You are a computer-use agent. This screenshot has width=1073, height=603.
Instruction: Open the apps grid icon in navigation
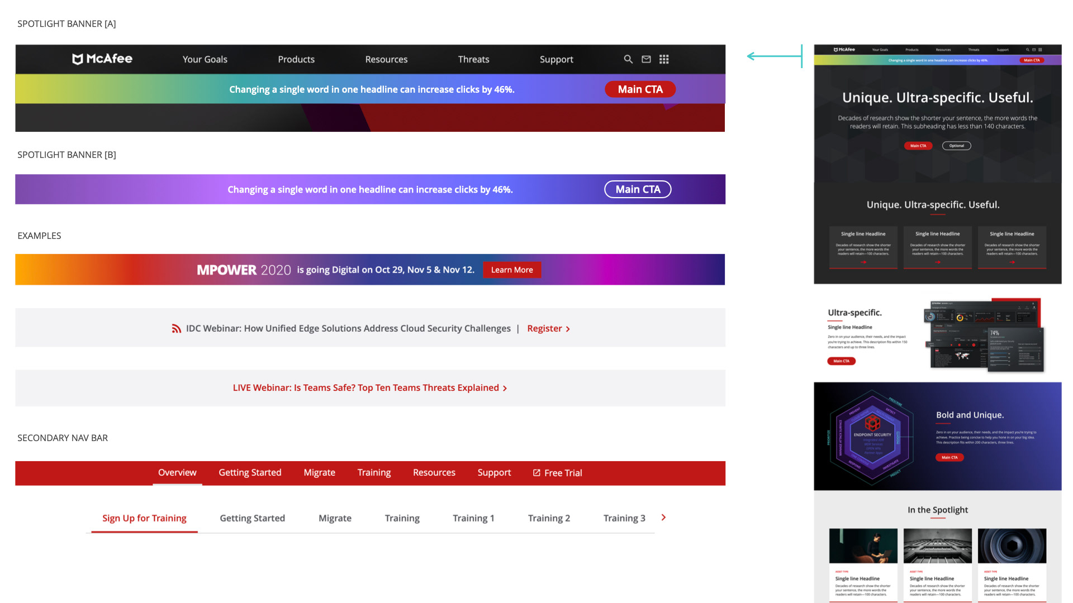664,59
